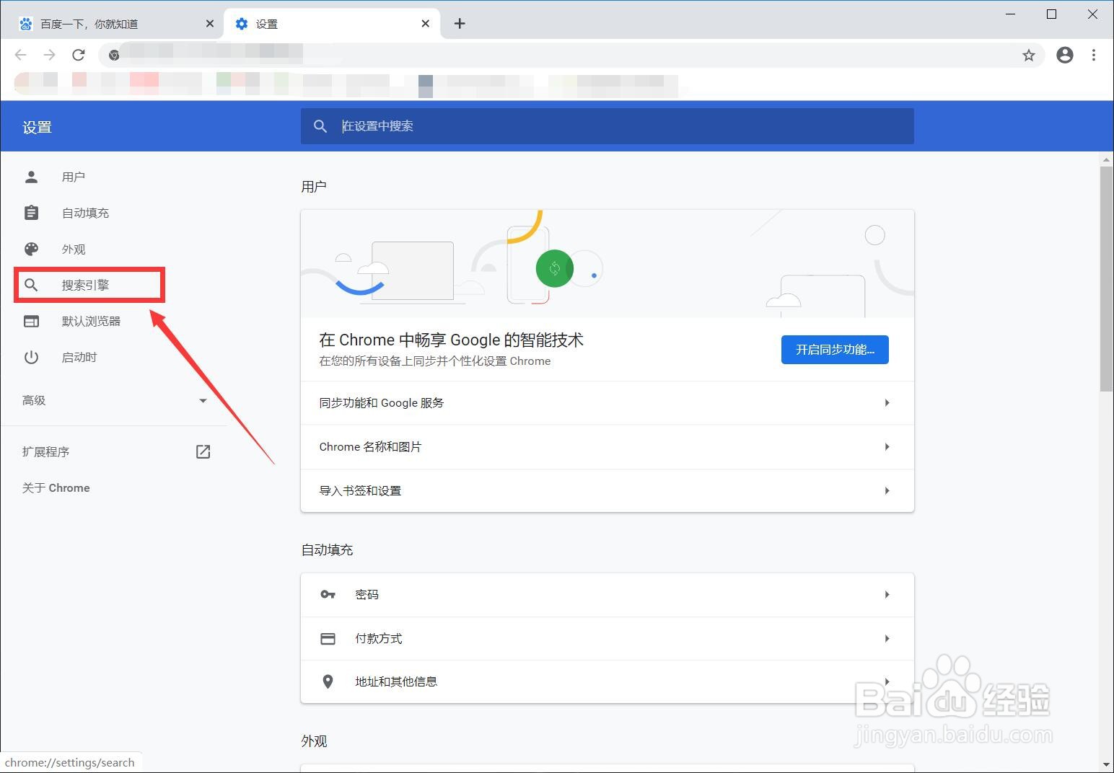The width and height of the screenshot is (1114, 773).
Task: Click the 外观 palette icon in sidebar
Action: [31, 249]
